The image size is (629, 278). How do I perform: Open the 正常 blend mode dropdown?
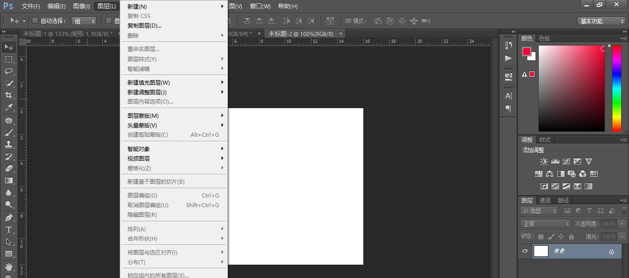click(x=546, y=224)
